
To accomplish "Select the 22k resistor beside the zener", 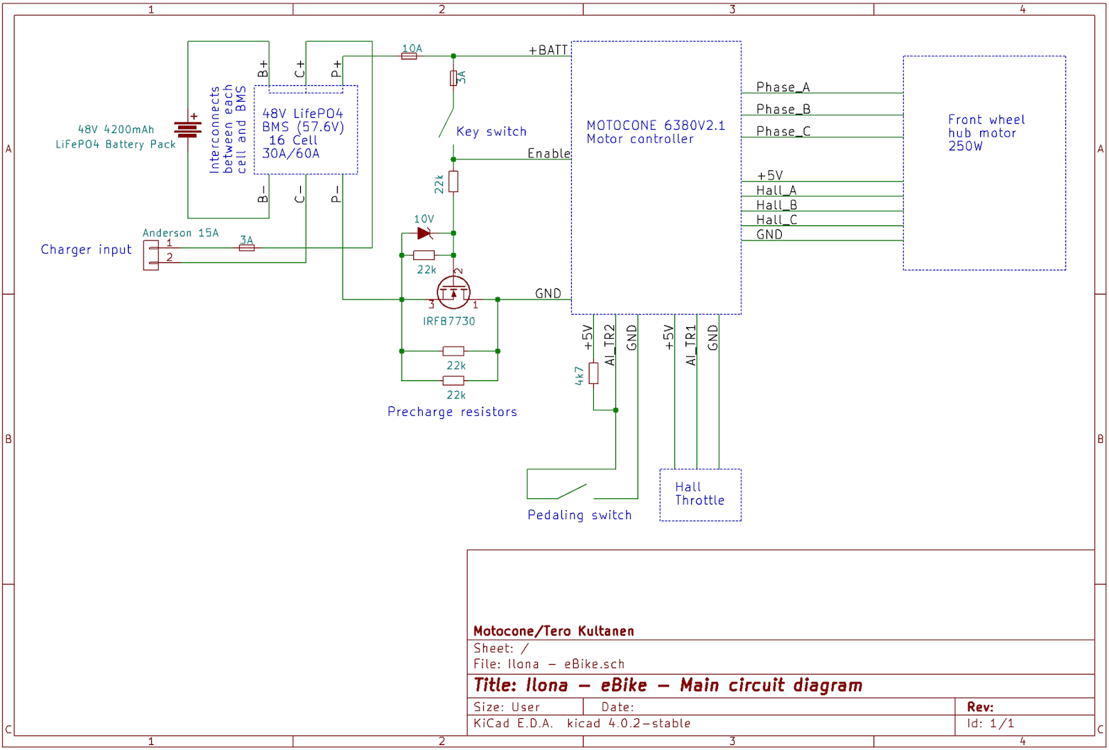I will click(423, 255).
